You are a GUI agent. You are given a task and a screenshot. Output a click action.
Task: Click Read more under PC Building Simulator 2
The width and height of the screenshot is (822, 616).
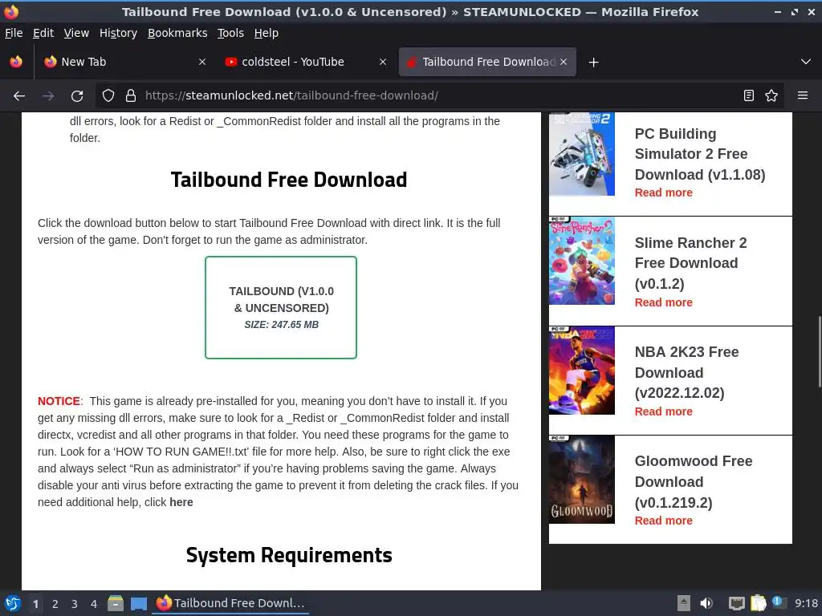pos(663,192)
